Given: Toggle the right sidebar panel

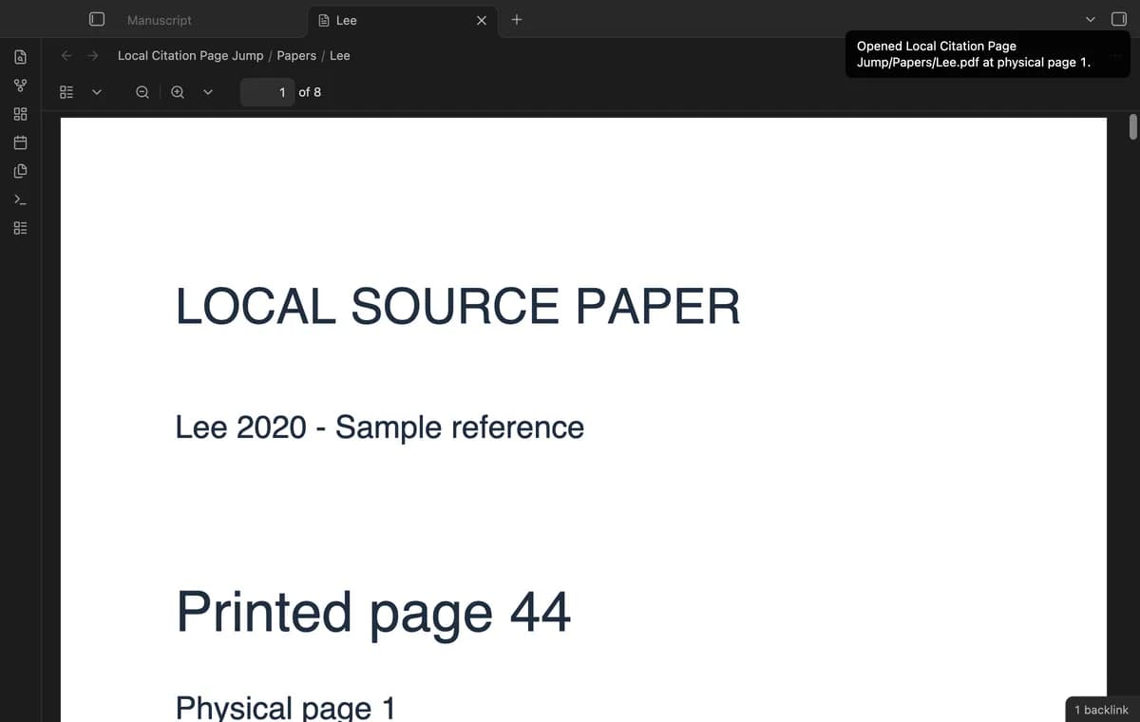Looking at the screenshot, I should (x=1119, y=19).
